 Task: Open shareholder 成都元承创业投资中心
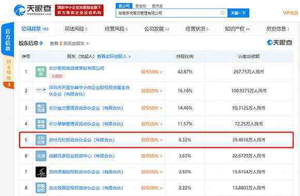[x=82, y=156]
